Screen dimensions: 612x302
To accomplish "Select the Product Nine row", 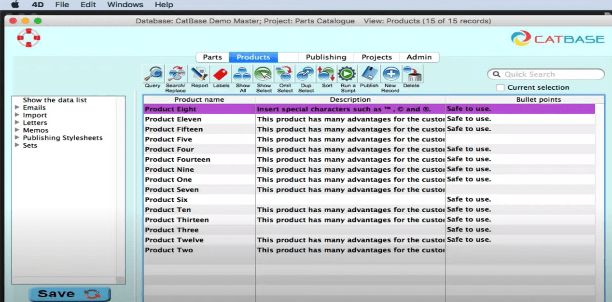I will point(369,169).
